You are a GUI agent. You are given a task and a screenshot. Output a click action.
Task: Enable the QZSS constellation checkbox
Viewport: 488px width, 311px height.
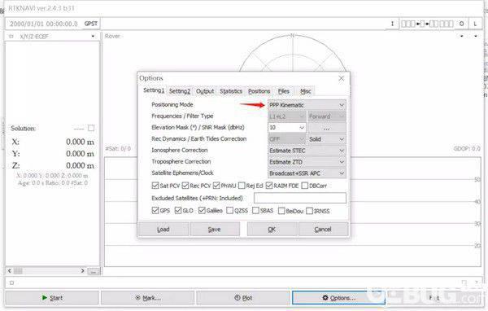(229, 211)
